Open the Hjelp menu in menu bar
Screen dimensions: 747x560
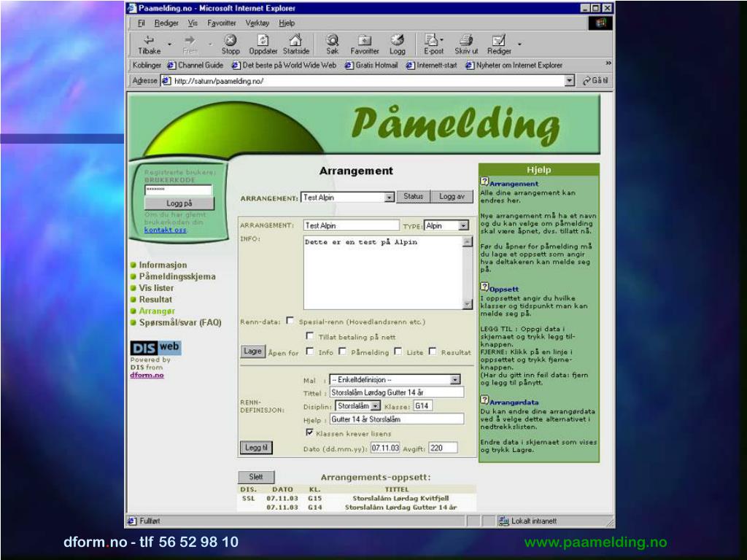tap(287, 23)
